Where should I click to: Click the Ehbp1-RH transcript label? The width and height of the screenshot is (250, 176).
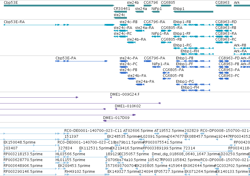190,51
